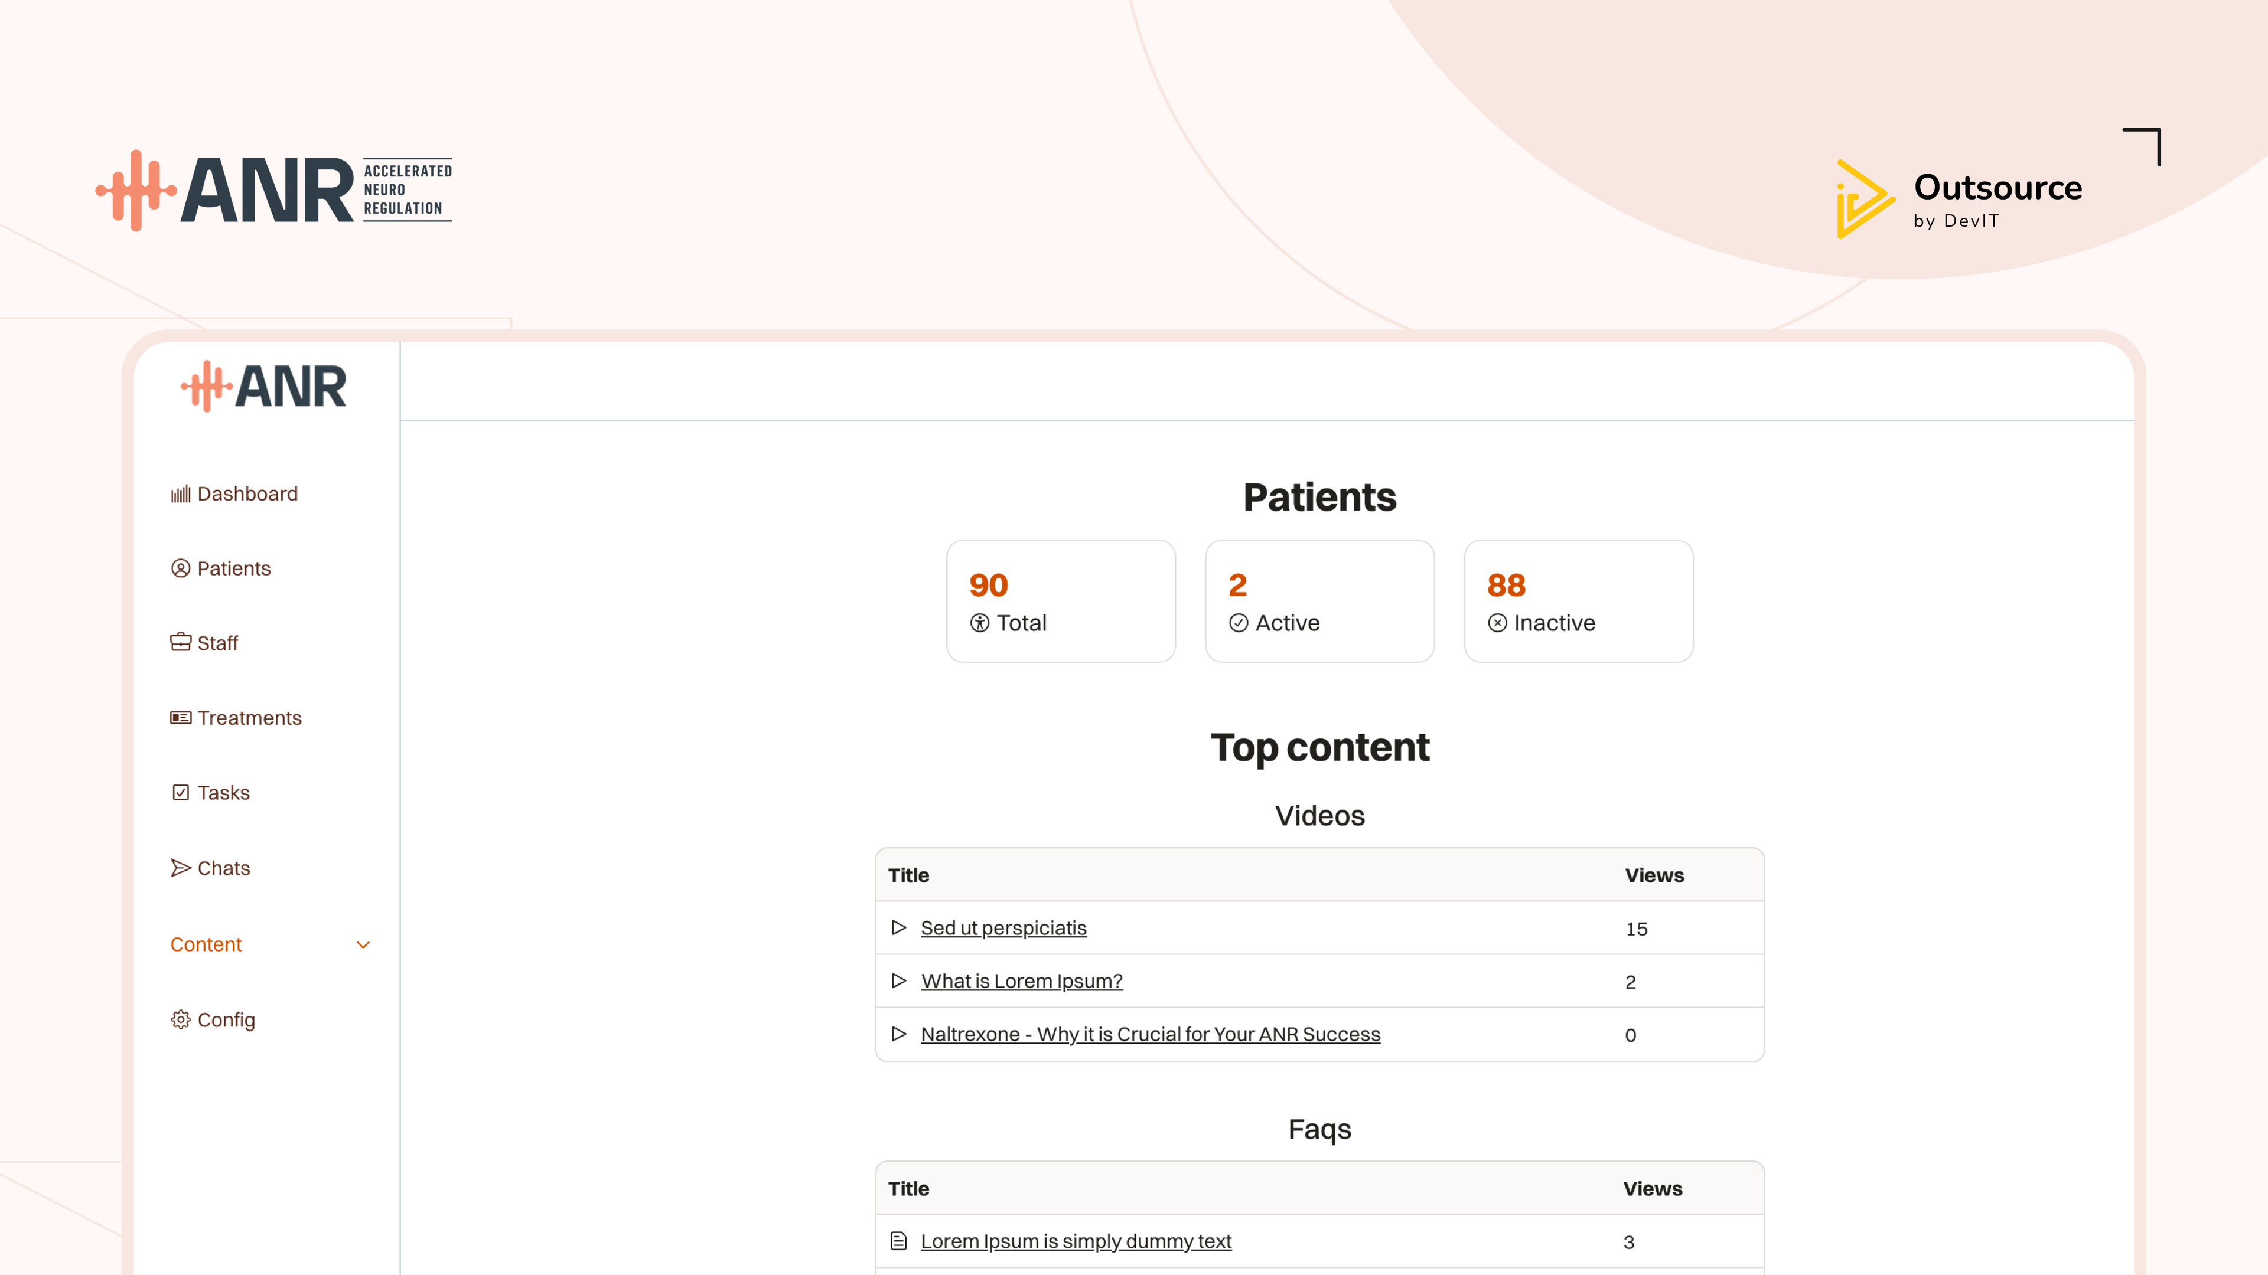Click the Inactive cross circle icon
This screenshot has height=1275, width=2268.
click(1497, 622)
